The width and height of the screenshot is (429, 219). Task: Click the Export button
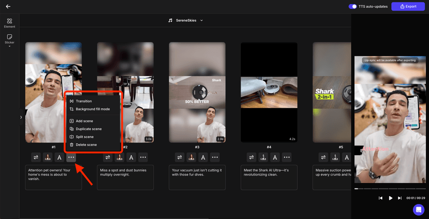click(408, 7)
